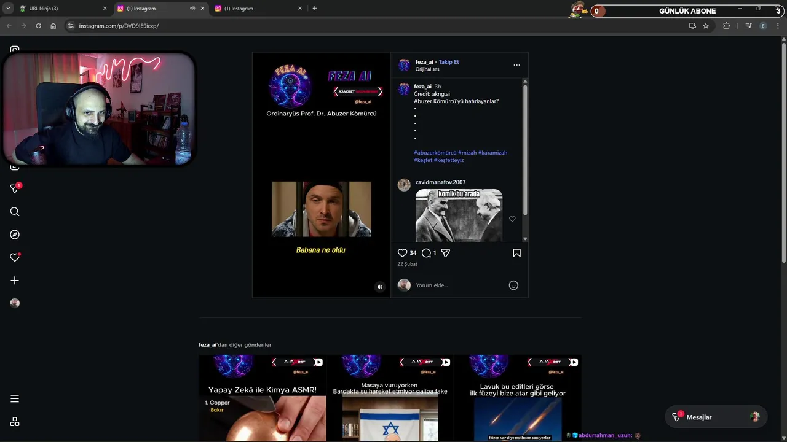Open the #mizah hashtag
This screenshot has height=442, width=787.
467,153
